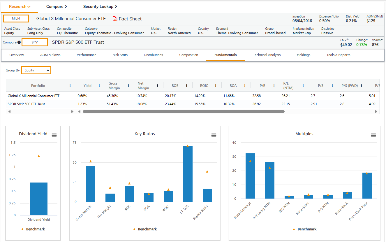Viewport: 386px width, 242px height.
Task: Switch to the Performance tab
Action: pos(87,55)
